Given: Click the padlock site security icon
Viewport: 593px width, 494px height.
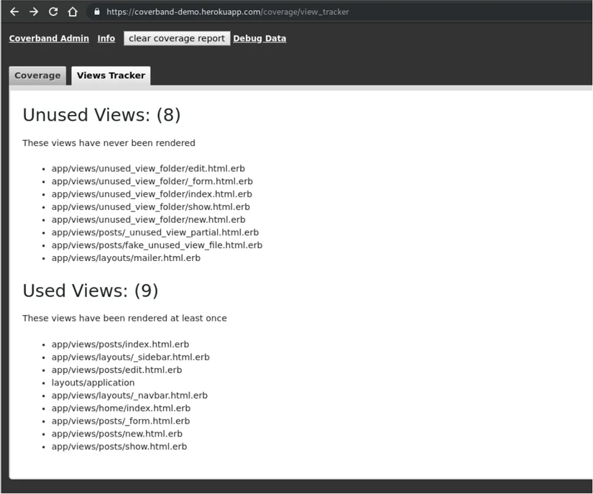Looking at the screenshot, I should [x=97, y=12].
